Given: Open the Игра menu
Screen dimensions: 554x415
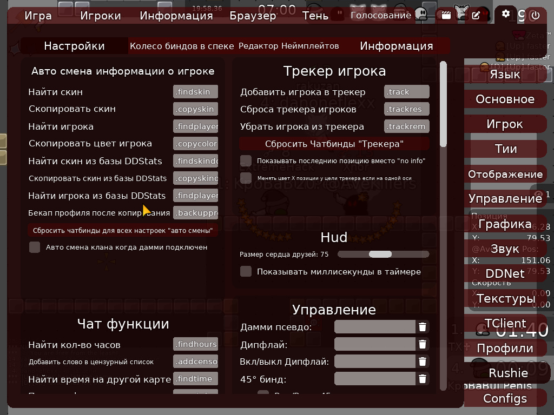Looking at the screenshot, I should pos(38,16).
